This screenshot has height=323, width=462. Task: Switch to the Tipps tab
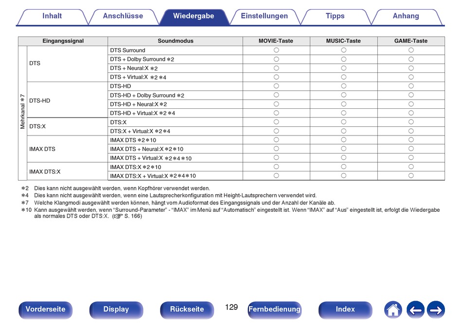335,16
